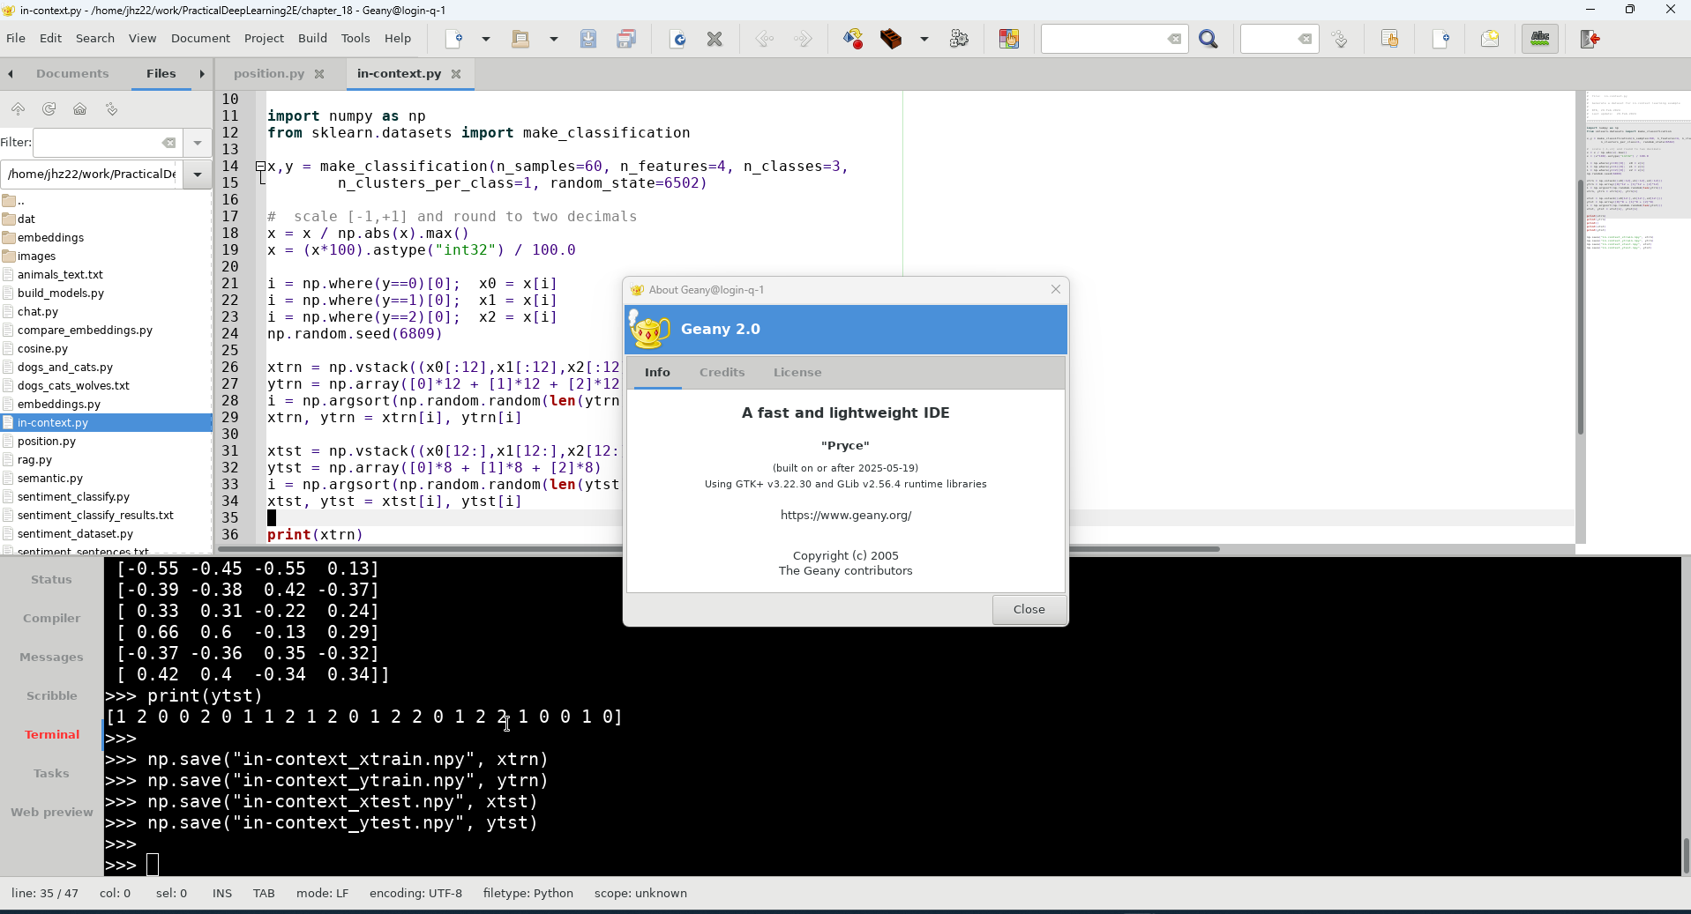Screen dimensions: 1691x914
Task: Quit Geany with the exit icon
Action: coord(1590,39)
